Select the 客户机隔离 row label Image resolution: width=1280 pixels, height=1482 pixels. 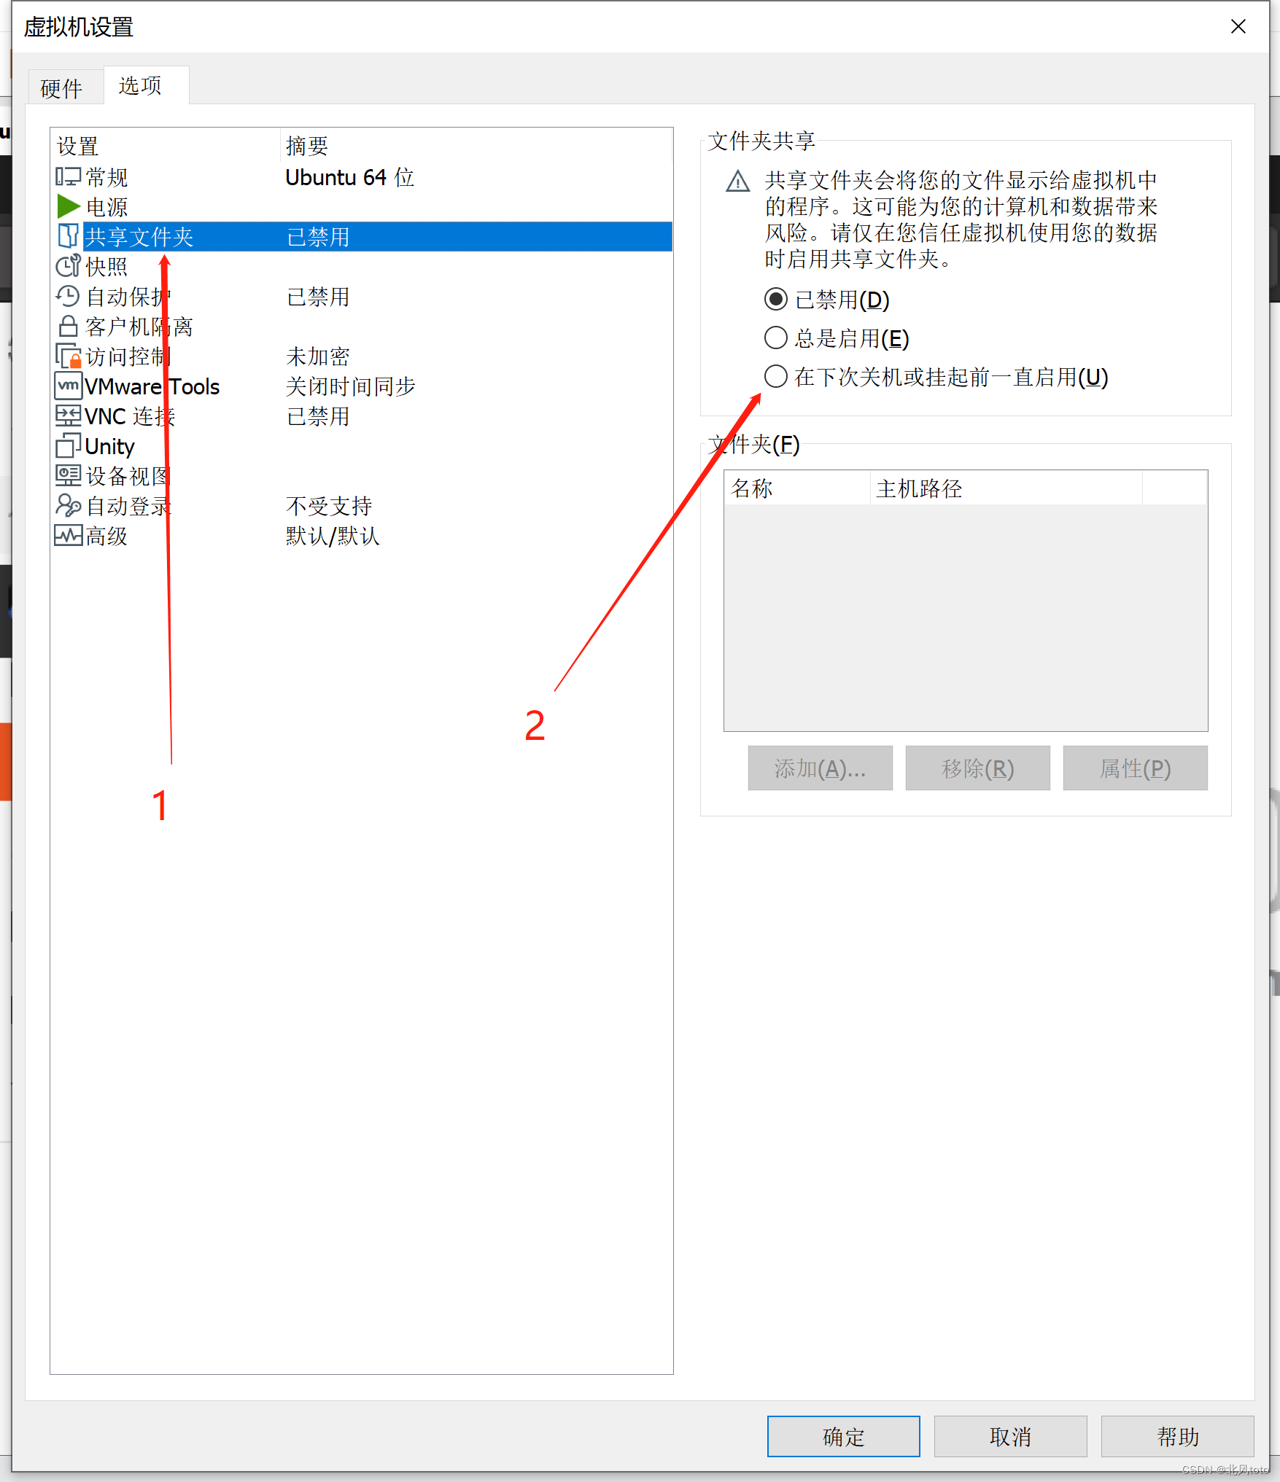pyautogui.click(x=139, y=327)
